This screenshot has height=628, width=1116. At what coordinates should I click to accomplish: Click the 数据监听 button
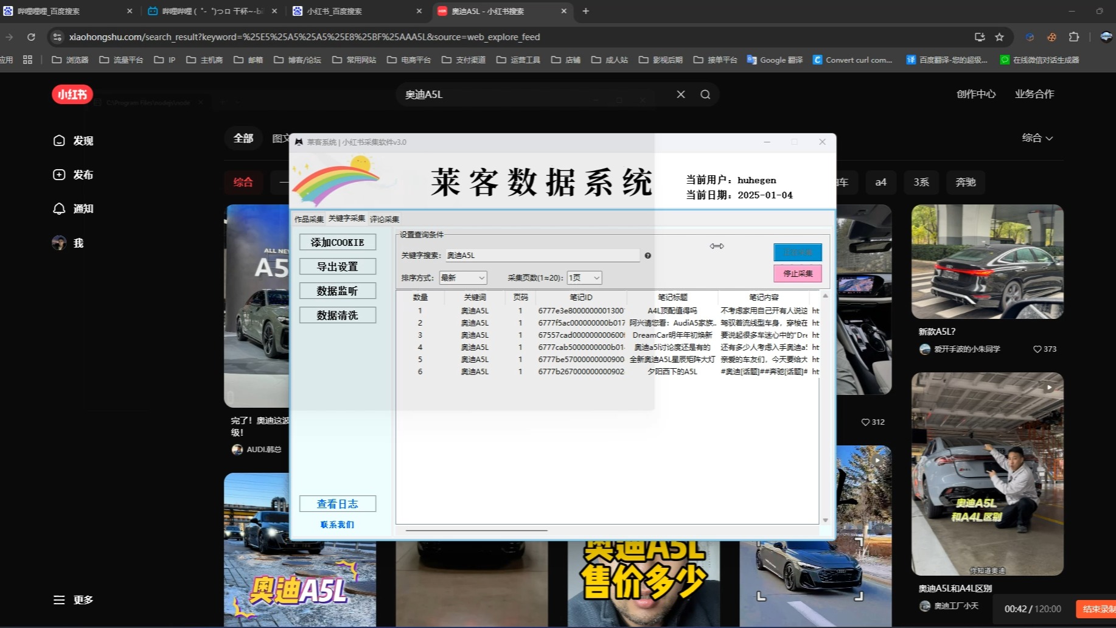(x=338, y=291)
